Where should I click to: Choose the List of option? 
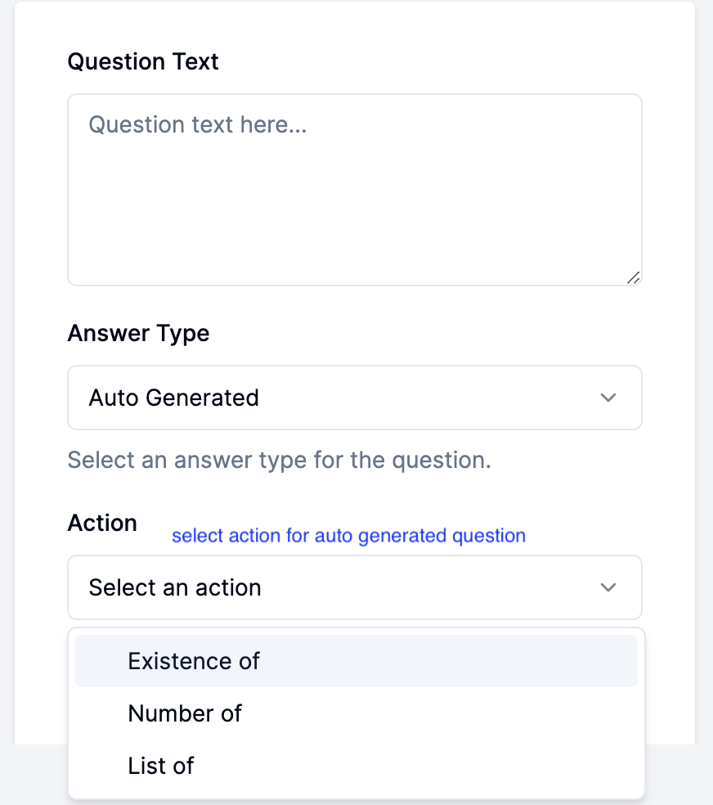(160, 766)
